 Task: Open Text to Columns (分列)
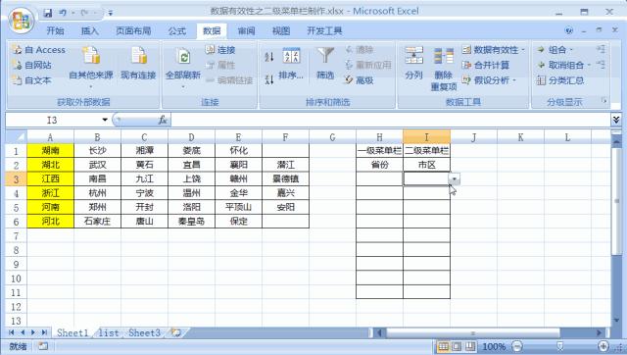(x=413, y=64)
